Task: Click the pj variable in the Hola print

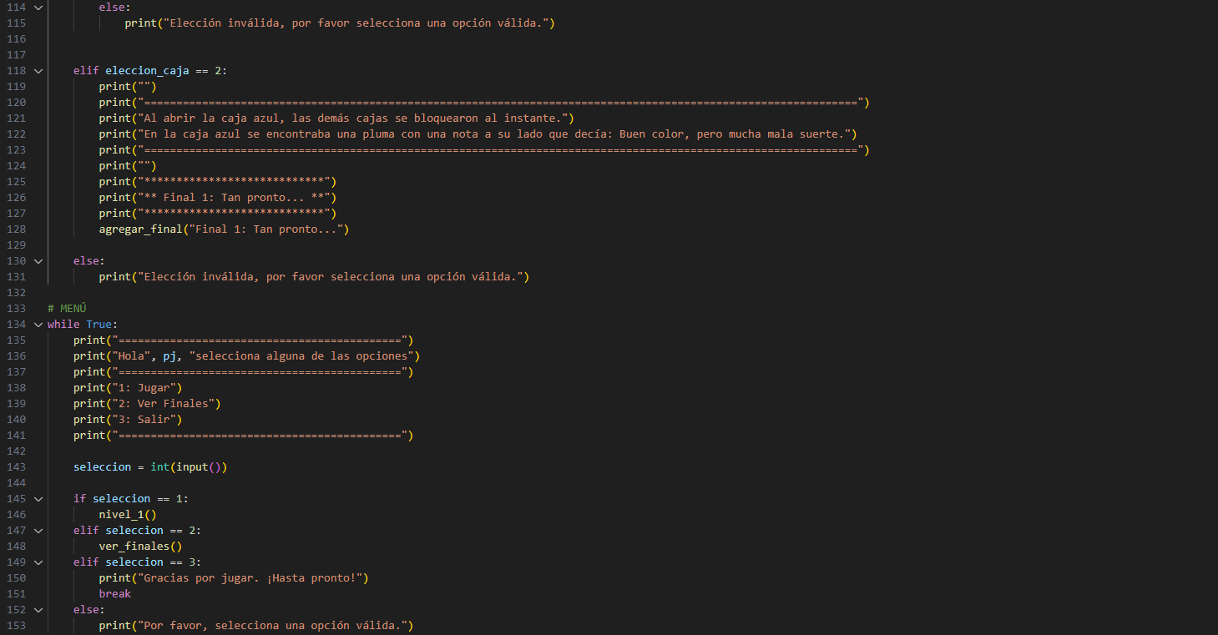Action: [169, 356]
